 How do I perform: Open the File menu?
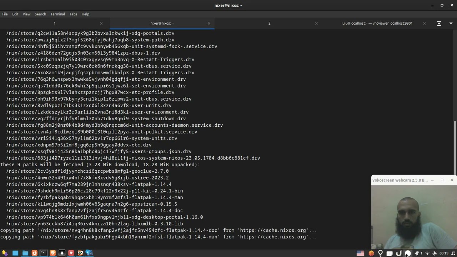pos(5,14)
